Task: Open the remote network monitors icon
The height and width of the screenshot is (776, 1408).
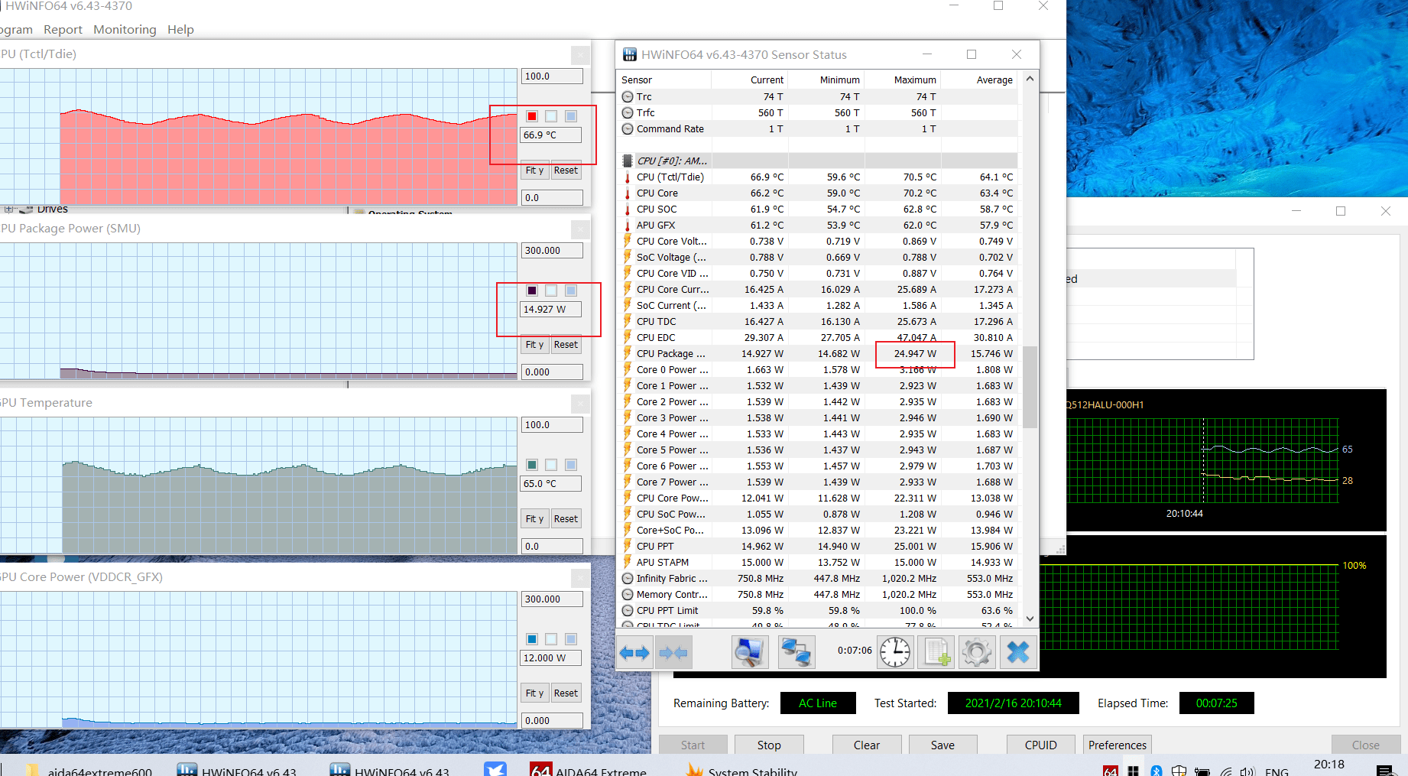Action: pos(796,652)
